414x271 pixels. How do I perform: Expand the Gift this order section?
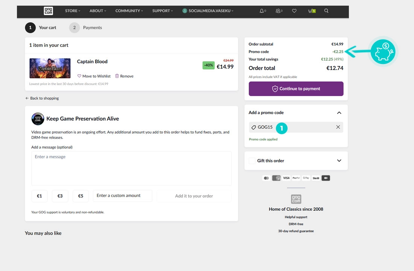pos(339,161)
